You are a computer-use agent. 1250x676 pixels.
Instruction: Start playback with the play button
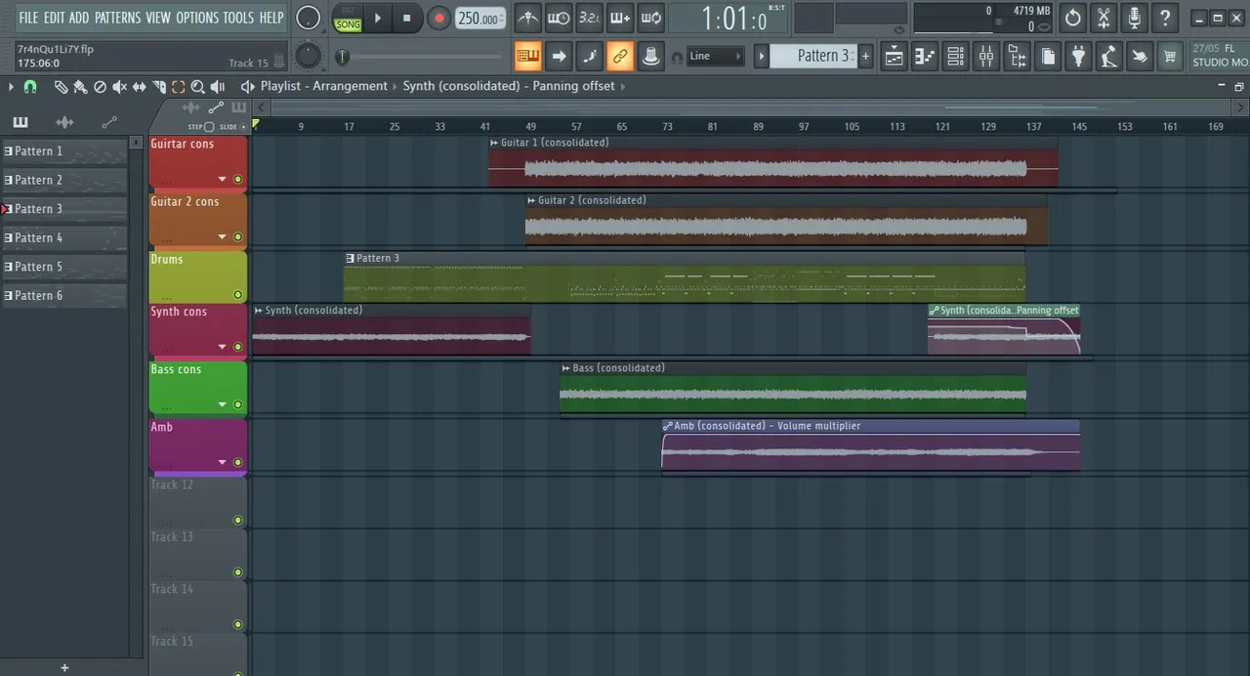coord(378,18)
